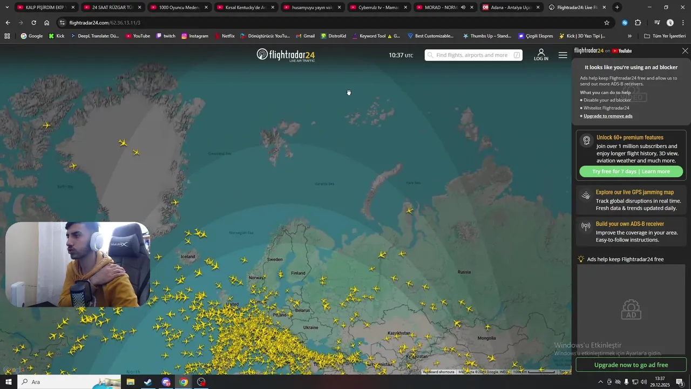Click the GPS jamming pin icon

click(586, 195)
